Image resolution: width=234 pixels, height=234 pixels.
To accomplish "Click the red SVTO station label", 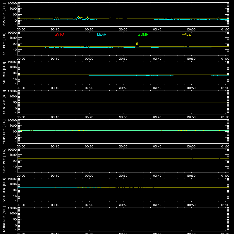I will (59, 34).
